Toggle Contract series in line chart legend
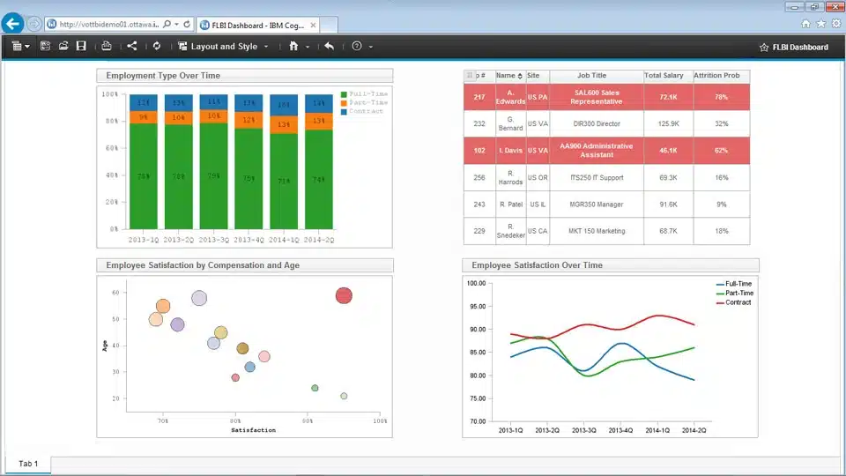 click(x=738, y=302)
